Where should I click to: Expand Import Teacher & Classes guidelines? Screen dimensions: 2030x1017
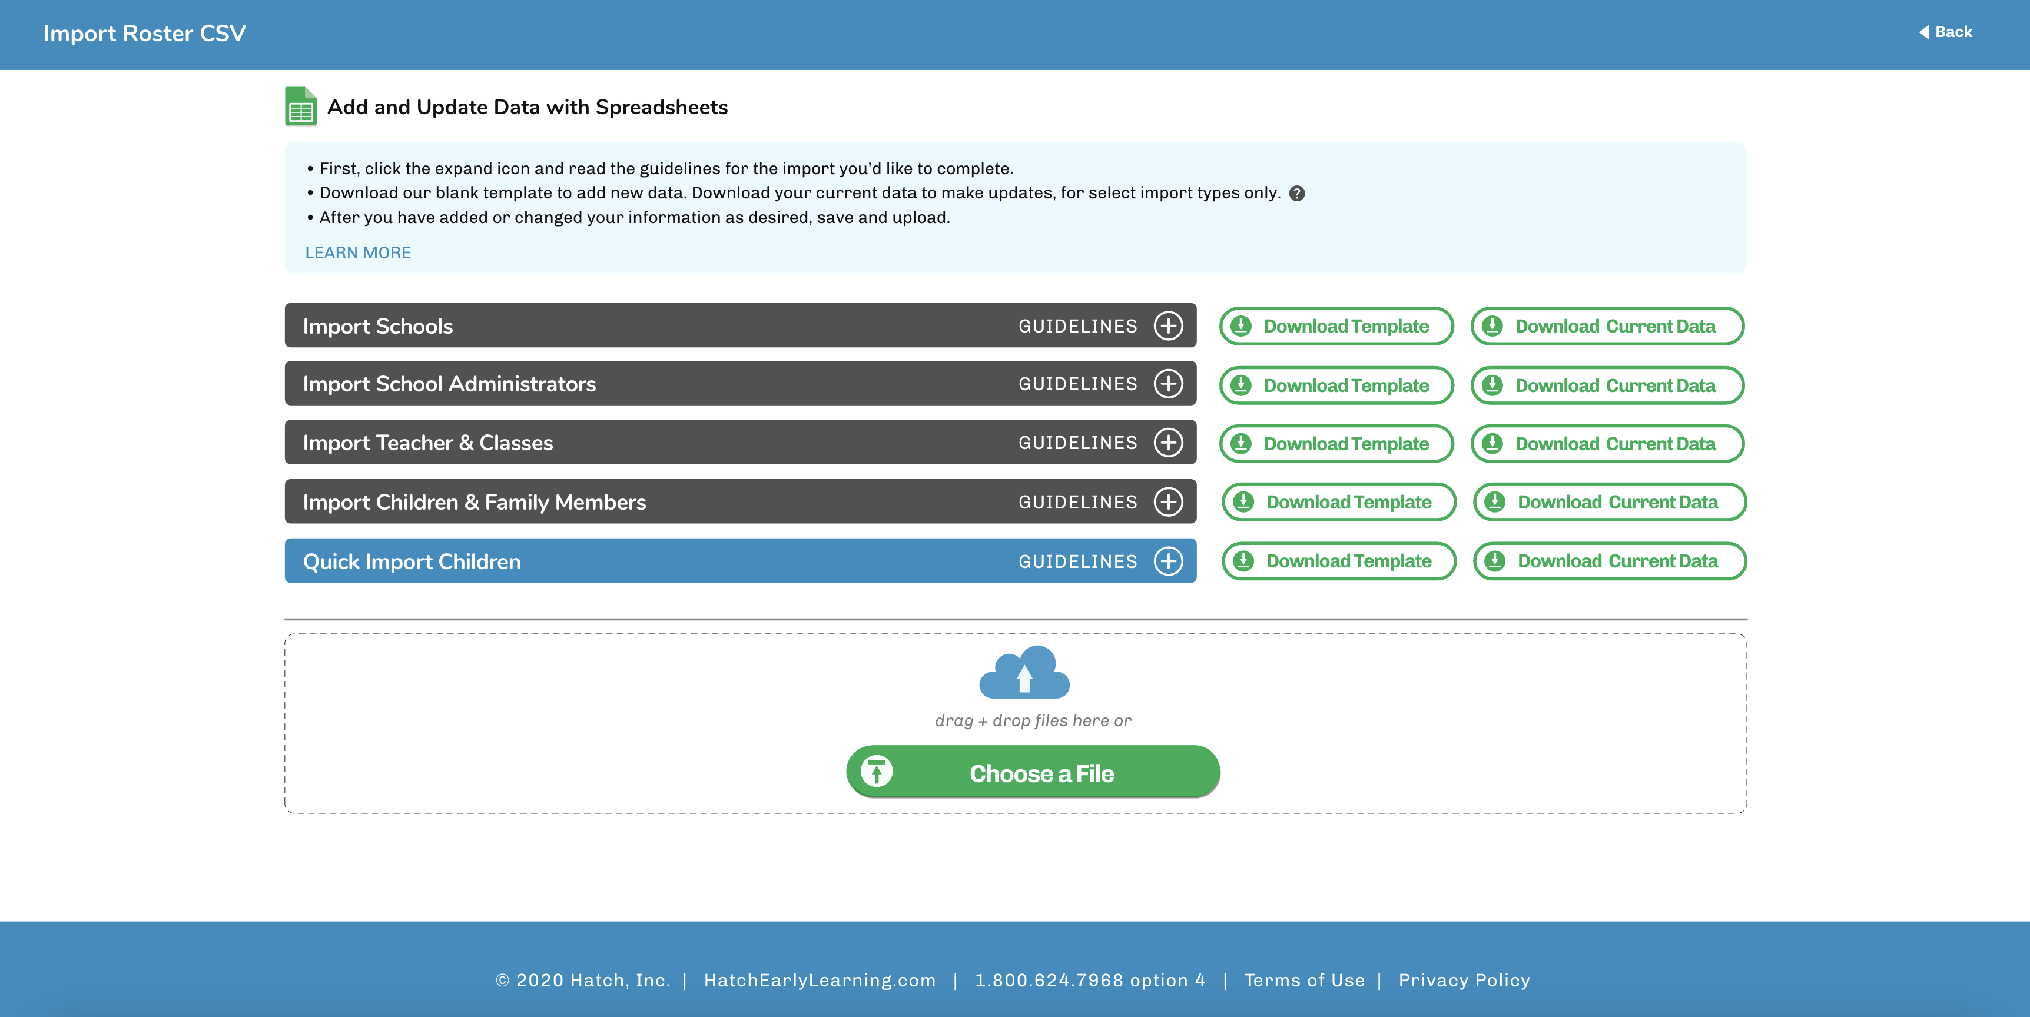1168,443
